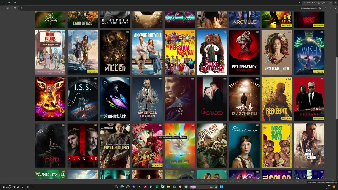Open Spotify from the taskbar

click(157, 187)
